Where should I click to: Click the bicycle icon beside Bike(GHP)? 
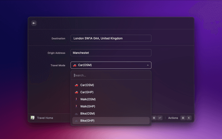click(76, 121)
